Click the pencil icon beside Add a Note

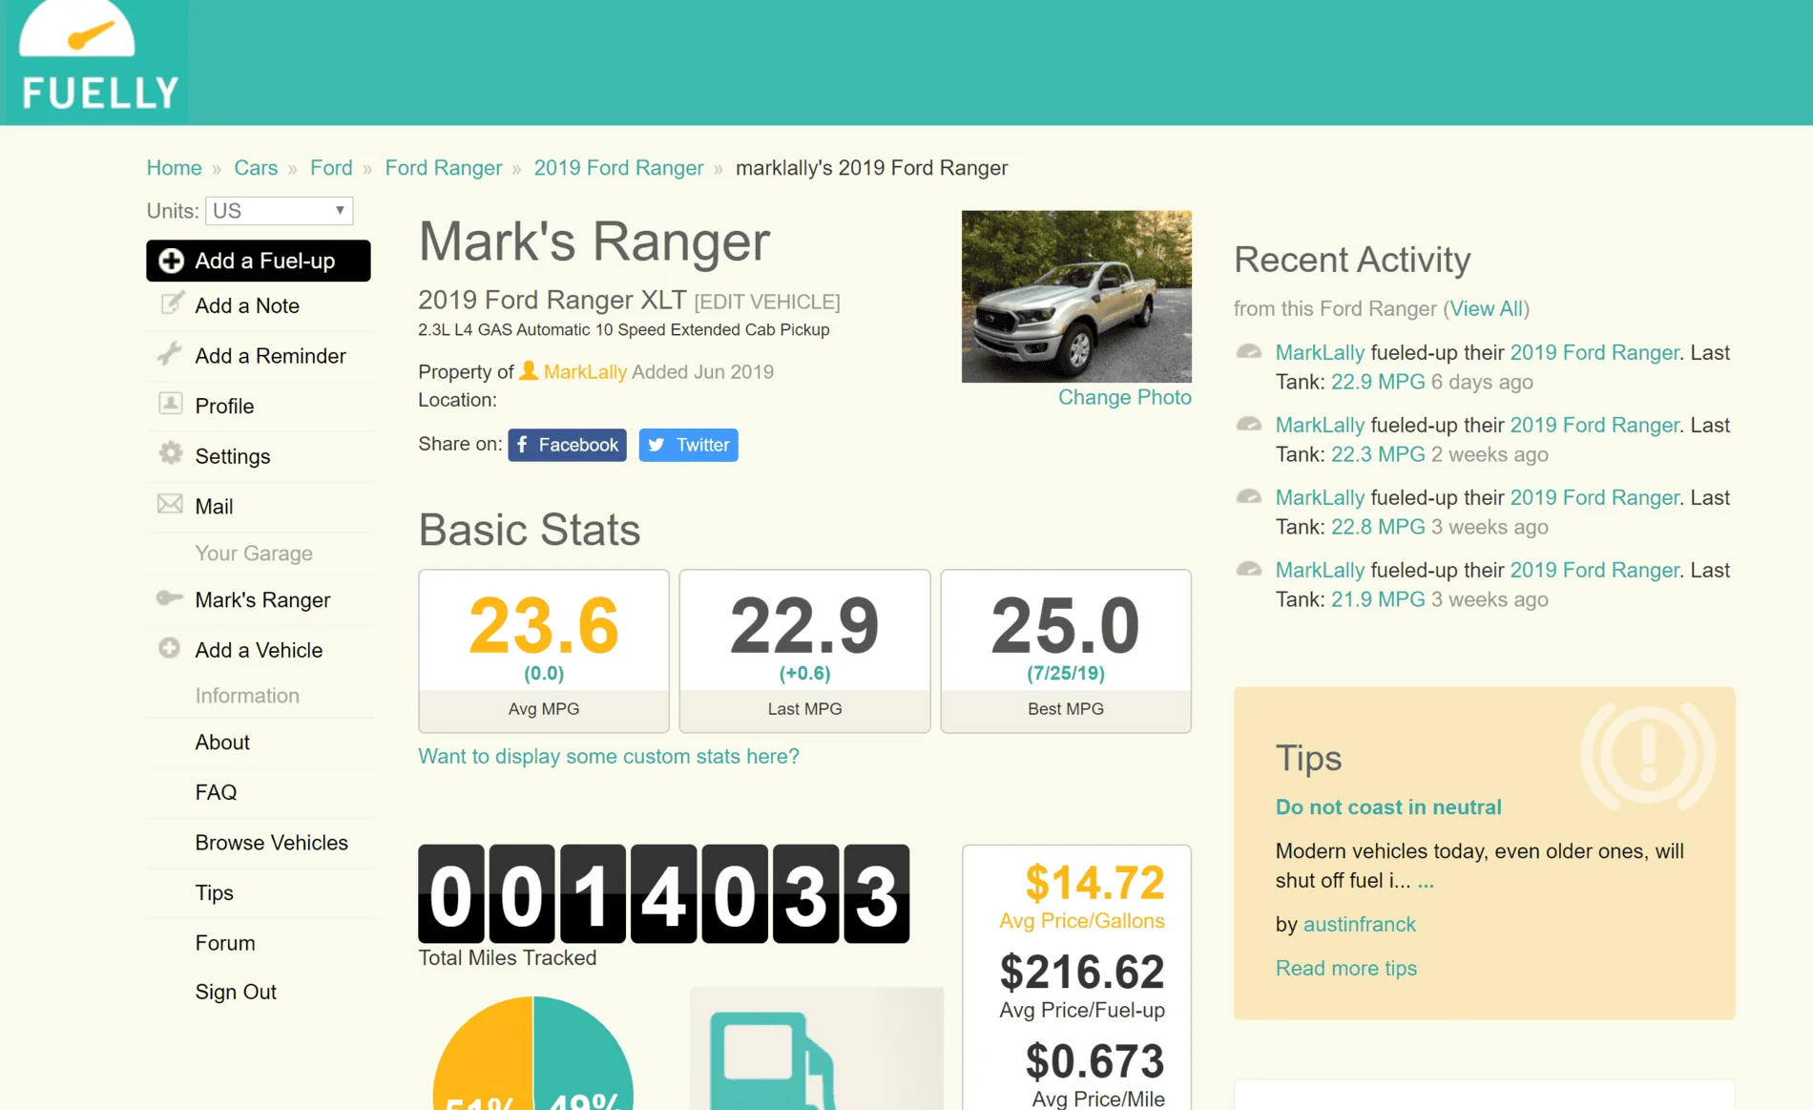click(x=172, y=304)
